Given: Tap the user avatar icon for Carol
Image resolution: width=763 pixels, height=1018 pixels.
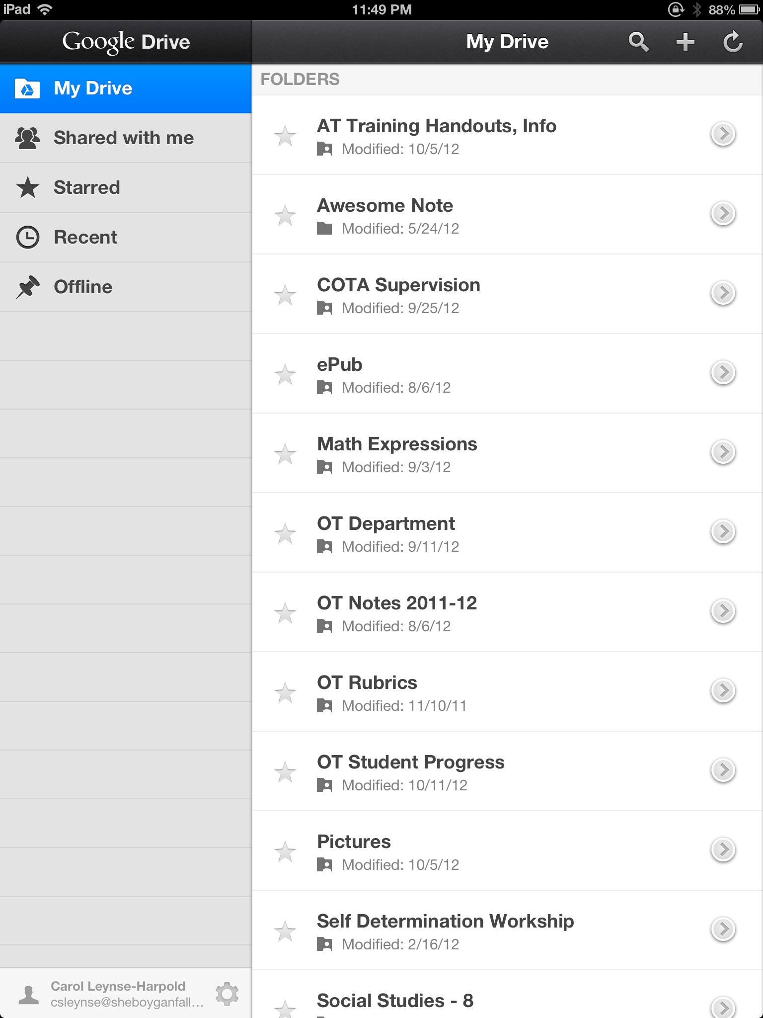Looking at the screenshot, I should [x=29, y=994].
